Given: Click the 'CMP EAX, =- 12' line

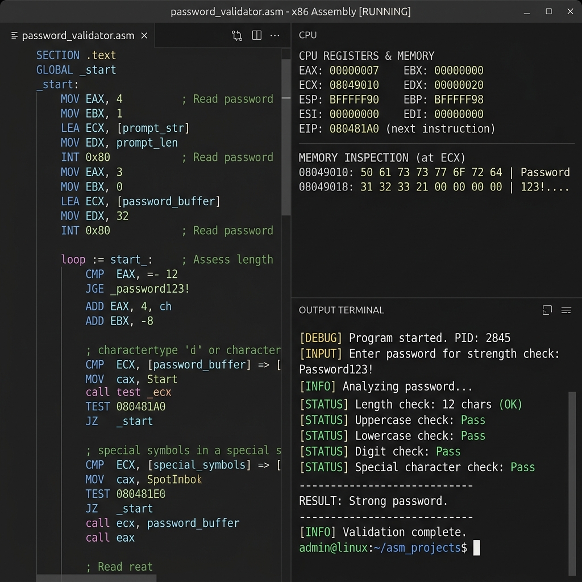Looking at the screenshot, I should pos(131,275).
